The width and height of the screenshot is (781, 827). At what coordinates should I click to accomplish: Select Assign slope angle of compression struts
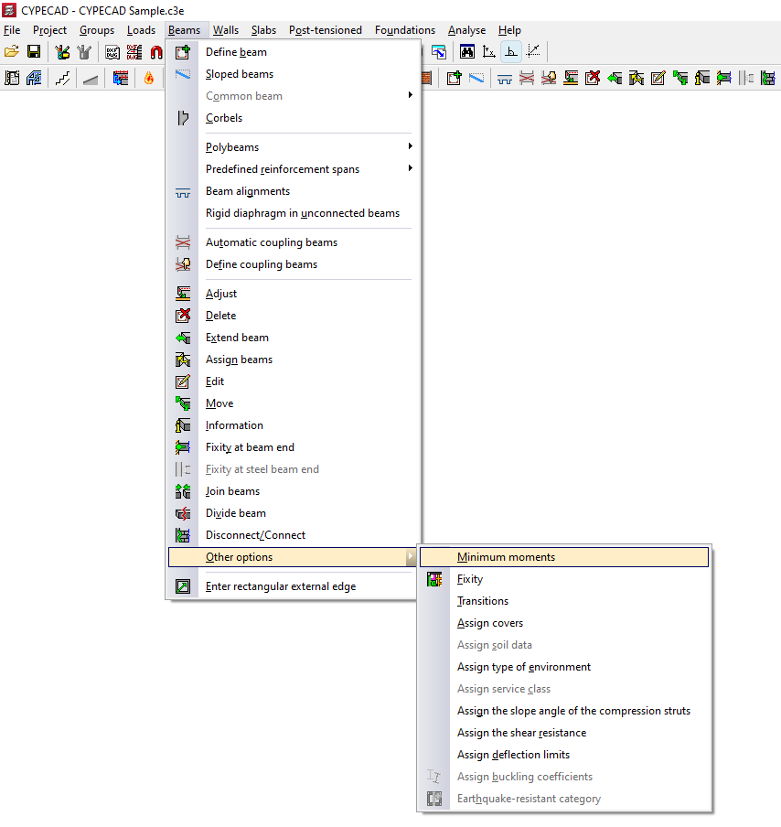pos(564,711)
